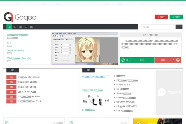
Task: Click red button beside 'CS1.6 4554 zbot'
Action: 11,87
